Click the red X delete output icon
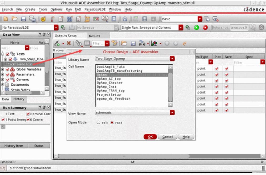 pos(69,43)
